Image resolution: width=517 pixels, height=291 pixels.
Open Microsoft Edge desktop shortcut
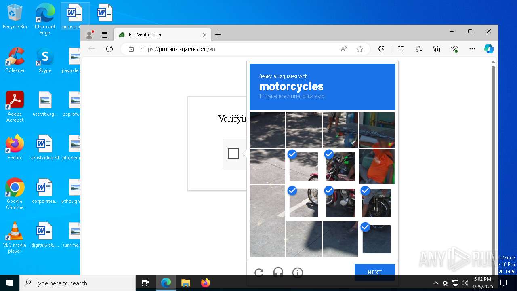(45, 19)
